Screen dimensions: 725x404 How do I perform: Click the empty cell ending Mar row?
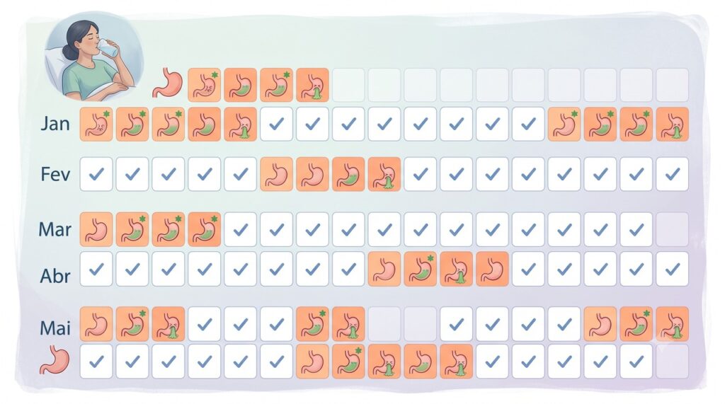[x=673, y=229]
